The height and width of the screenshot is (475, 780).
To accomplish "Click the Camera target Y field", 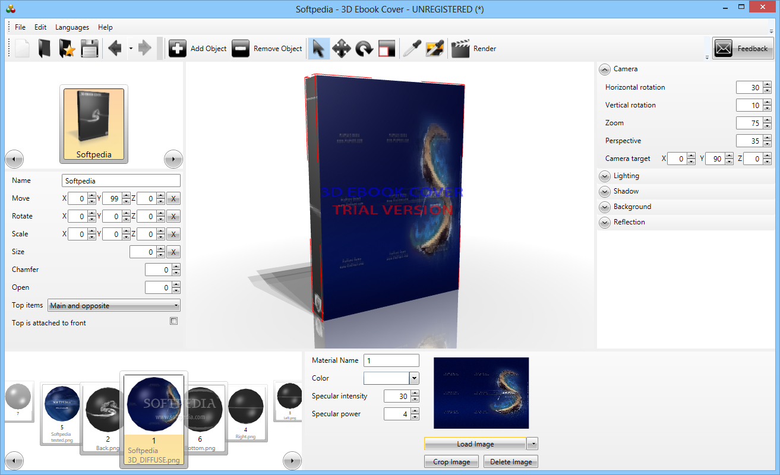I will click(x=714, y=159).
